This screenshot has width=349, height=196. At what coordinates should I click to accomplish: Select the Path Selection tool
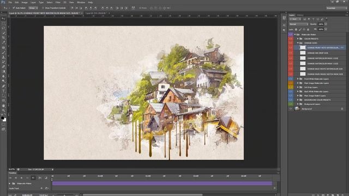[x=3, y=96]
